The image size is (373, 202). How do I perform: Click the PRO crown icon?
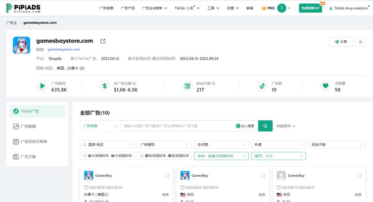click(x=263, y=8)
